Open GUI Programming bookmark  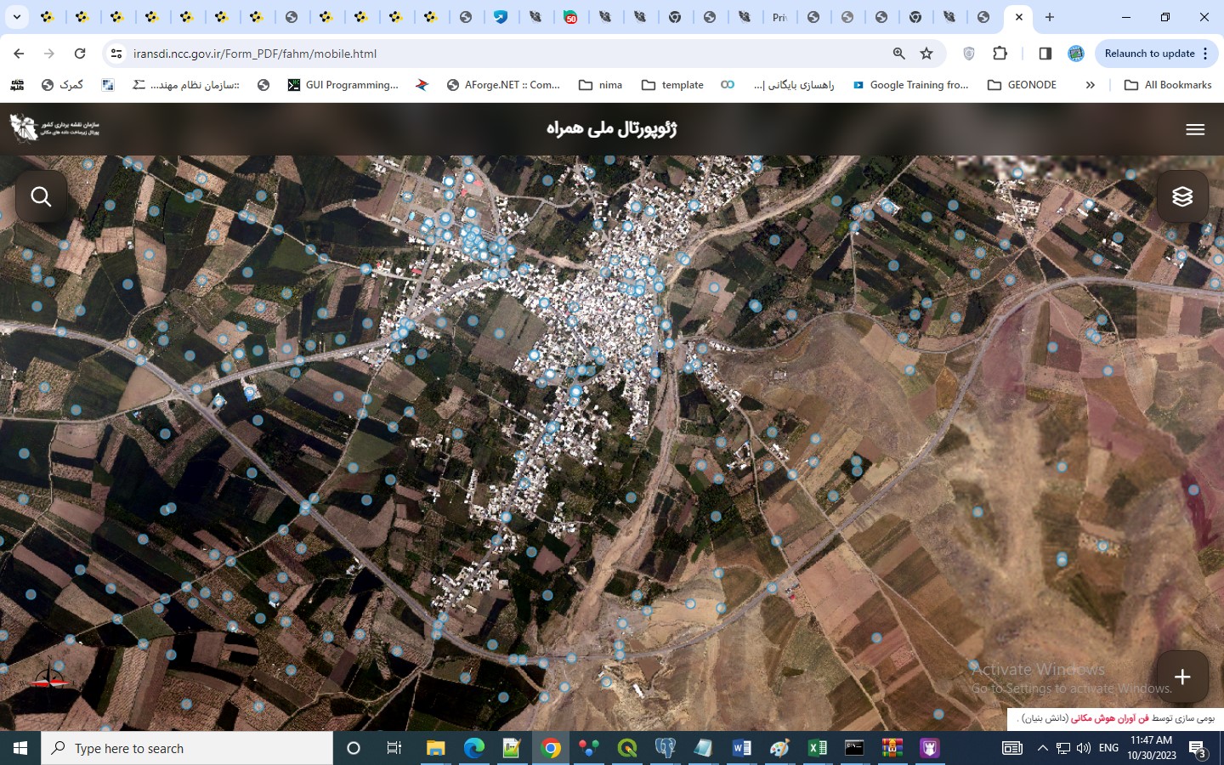343,85
